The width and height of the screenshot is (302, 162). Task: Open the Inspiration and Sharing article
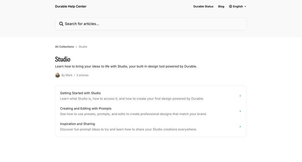[78, 124]
